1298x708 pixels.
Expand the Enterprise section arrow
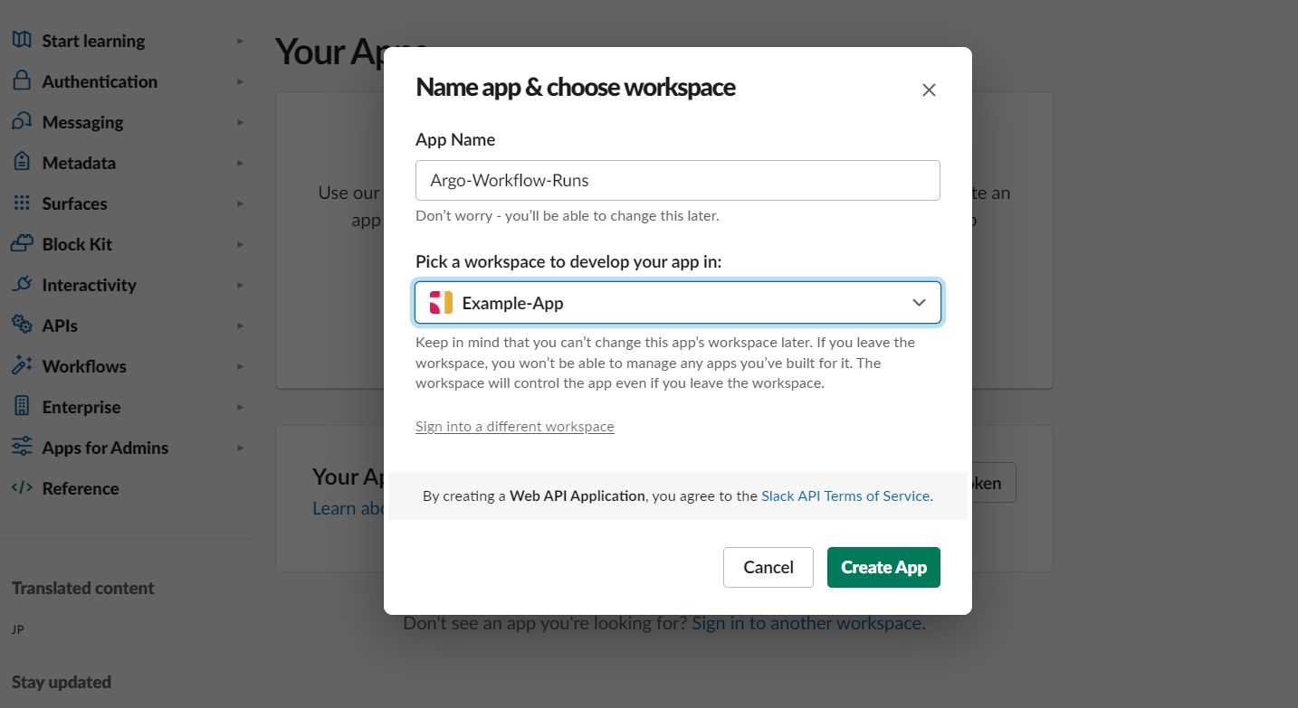(240, 407)
